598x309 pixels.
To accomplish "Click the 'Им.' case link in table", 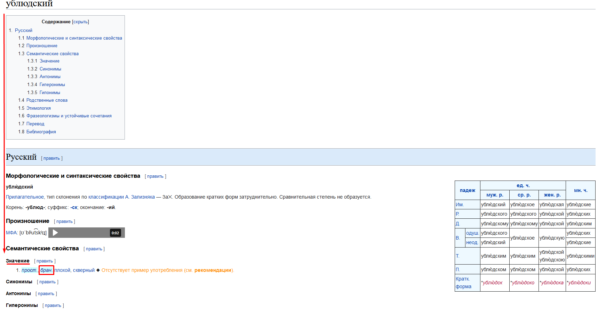I will (x=460, y=204).
